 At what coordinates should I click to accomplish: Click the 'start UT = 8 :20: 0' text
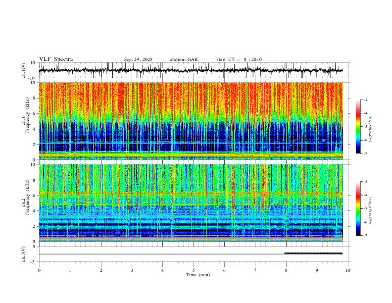click(239, 59)
